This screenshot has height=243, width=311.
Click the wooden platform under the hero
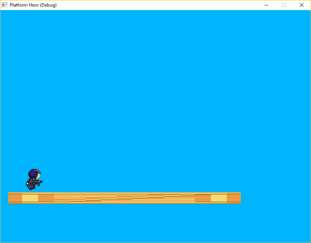pos(124,198)
